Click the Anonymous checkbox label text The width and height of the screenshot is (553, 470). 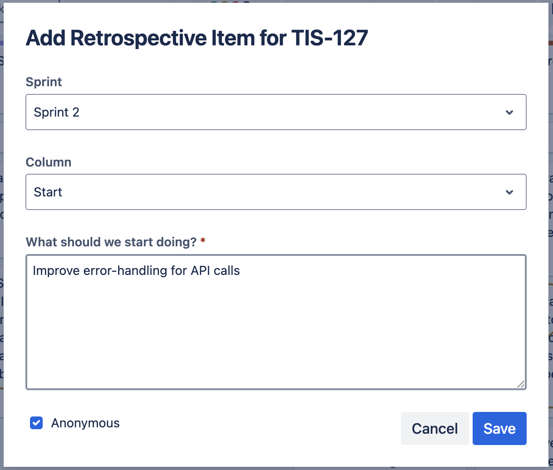[85, 423]
